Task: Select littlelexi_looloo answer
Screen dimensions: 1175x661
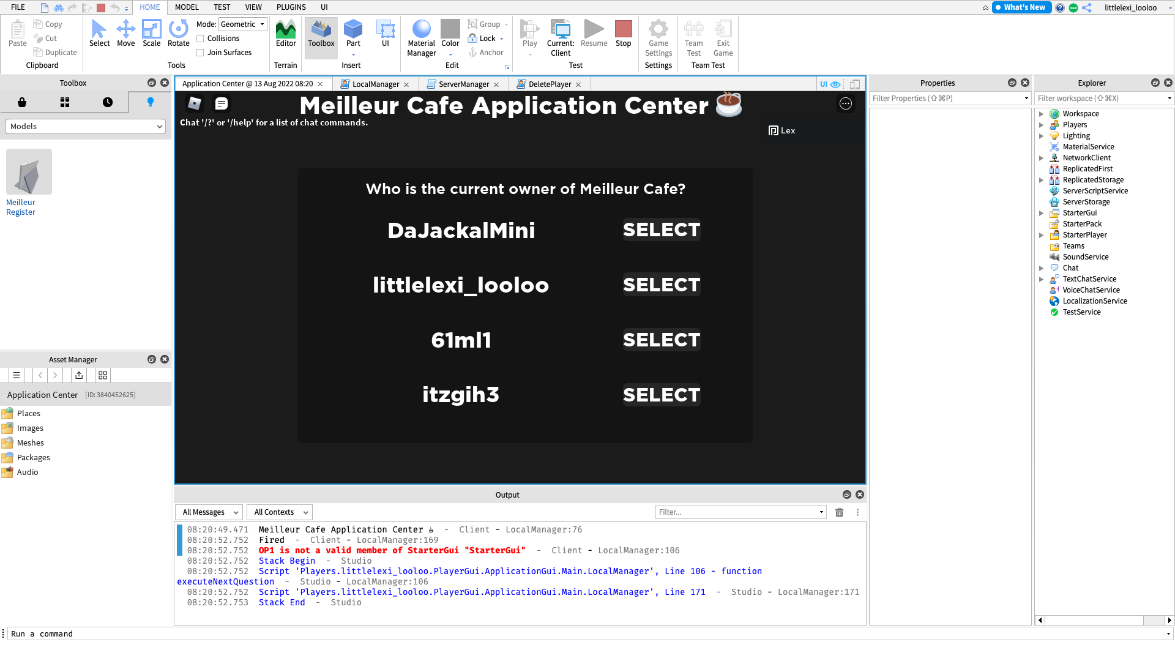Action: [x=662, y=285]
